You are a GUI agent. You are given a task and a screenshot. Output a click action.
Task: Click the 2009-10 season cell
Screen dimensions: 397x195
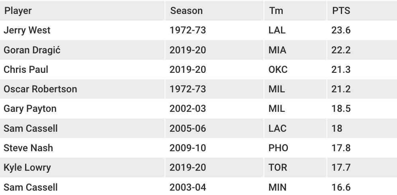coord(188,148)
